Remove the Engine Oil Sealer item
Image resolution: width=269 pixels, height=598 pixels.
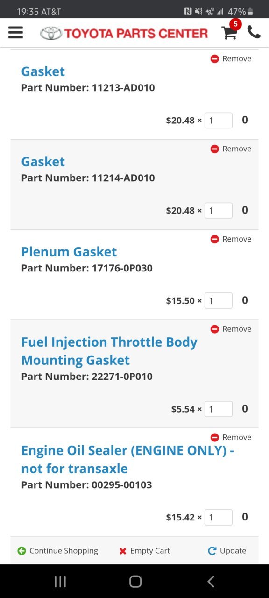[231, 437]
